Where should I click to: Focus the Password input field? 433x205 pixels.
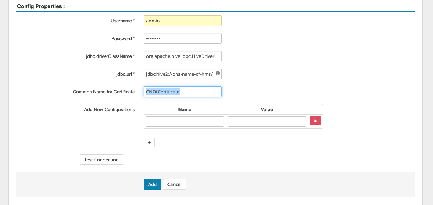pyautogui.click(x=182, y=38)
